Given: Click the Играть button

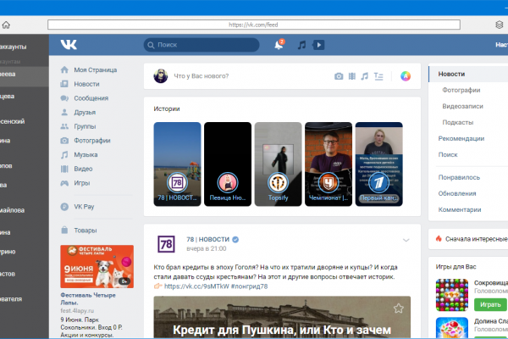Looking at the screenshot, I should pyautogui.click(x=490, y=304).
